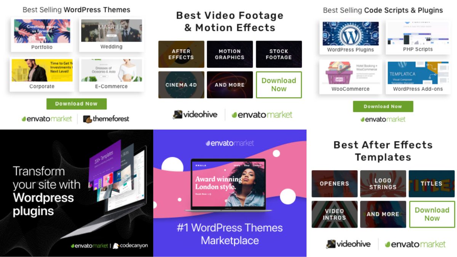Click the videohive logo under Video Footage
457x257 pixels.
coord(195,114)
